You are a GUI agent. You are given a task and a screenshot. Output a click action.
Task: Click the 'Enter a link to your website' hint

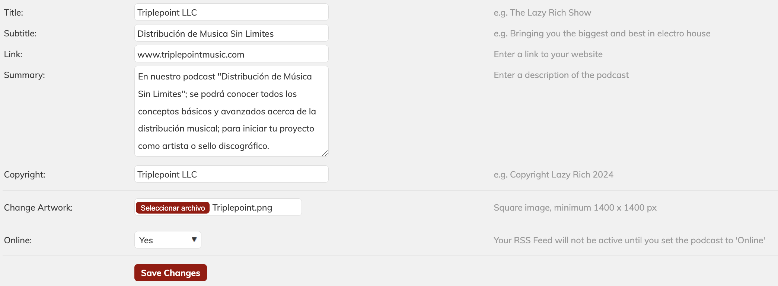(548, 54)
